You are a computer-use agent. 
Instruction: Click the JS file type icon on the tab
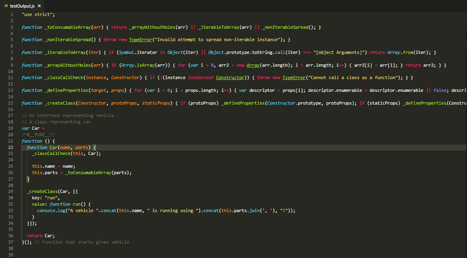(x=5, y=6)
